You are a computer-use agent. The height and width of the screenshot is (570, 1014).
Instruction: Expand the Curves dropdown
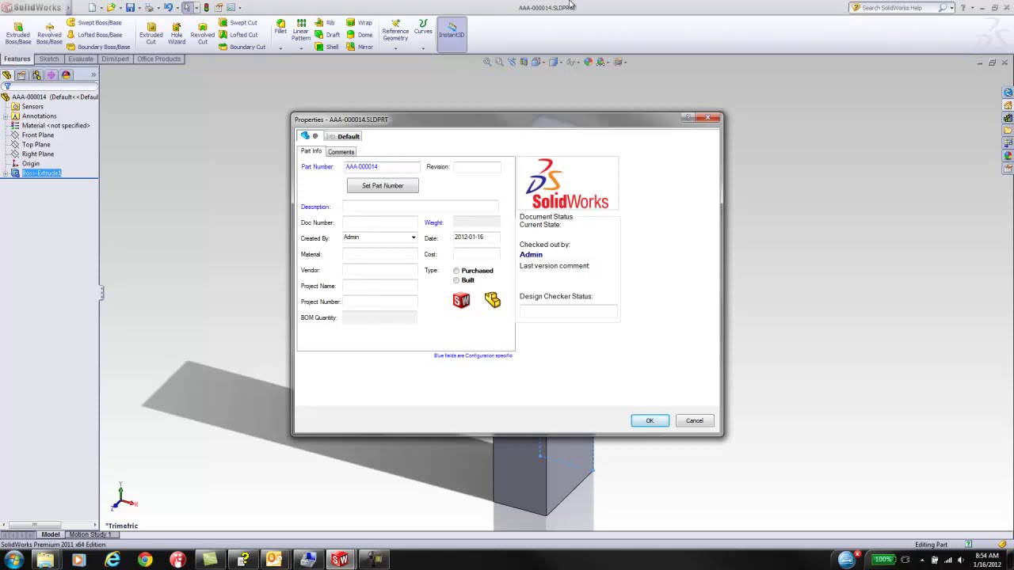click(x=423, y=48)
